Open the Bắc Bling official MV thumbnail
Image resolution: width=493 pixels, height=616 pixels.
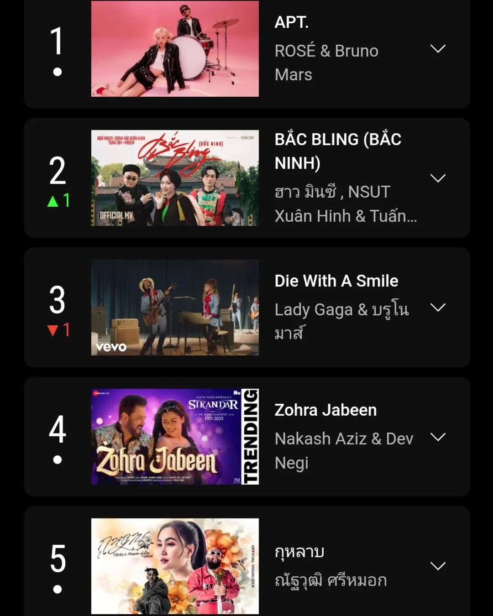pyautogui.click(x=175, y=178)
